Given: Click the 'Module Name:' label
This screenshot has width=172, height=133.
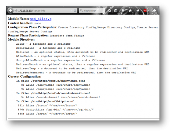Looking at the screenshot, I should pos(19,19).
